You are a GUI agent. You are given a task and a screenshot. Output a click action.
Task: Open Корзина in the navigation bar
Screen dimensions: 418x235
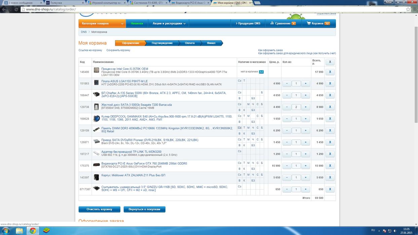tap(318, 24)
